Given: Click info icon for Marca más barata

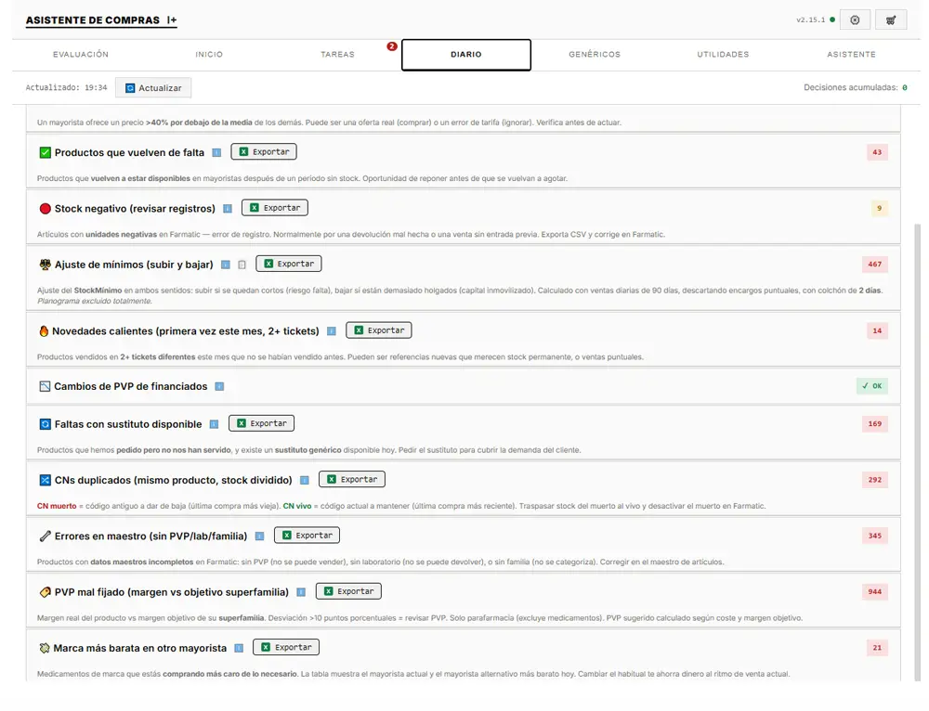Looking at the screenshot, I should [239, 648].
